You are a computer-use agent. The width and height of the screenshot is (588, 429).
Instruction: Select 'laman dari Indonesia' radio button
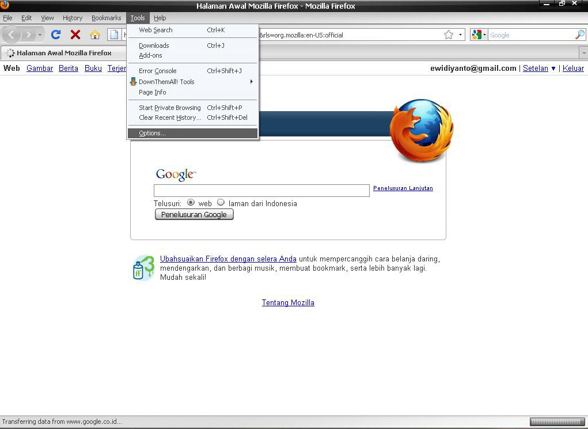[x=221, y=203]
